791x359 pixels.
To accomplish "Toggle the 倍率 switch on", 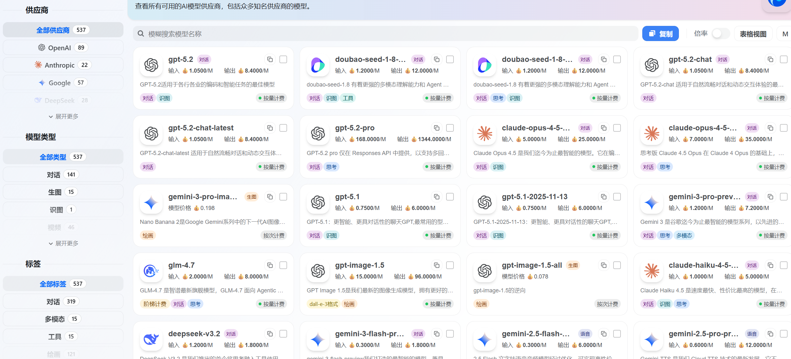I will (x=720, y=33).
